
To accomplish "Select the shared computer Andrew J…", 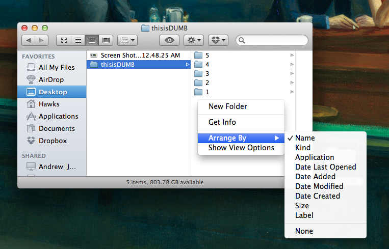I will click(52, 167).
